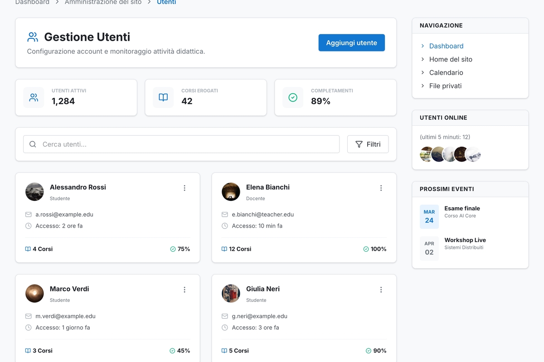Click the mail icon beside e.bianchi@teacher.edu

tap(224, 214)
